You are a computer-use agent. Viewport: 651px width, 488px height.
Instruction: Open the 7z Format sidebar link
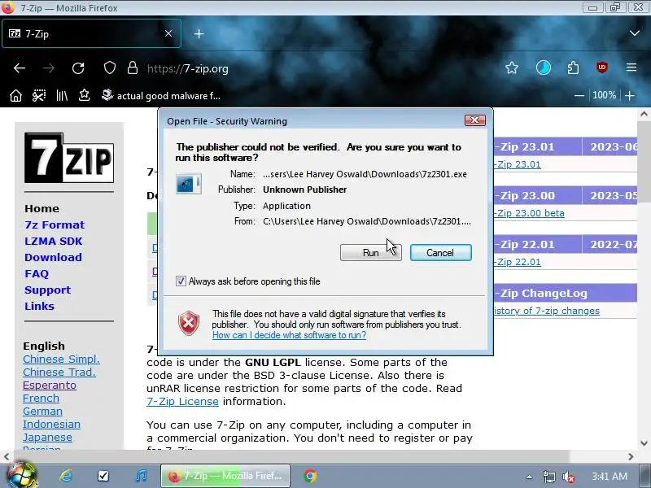tap(55, 225)
